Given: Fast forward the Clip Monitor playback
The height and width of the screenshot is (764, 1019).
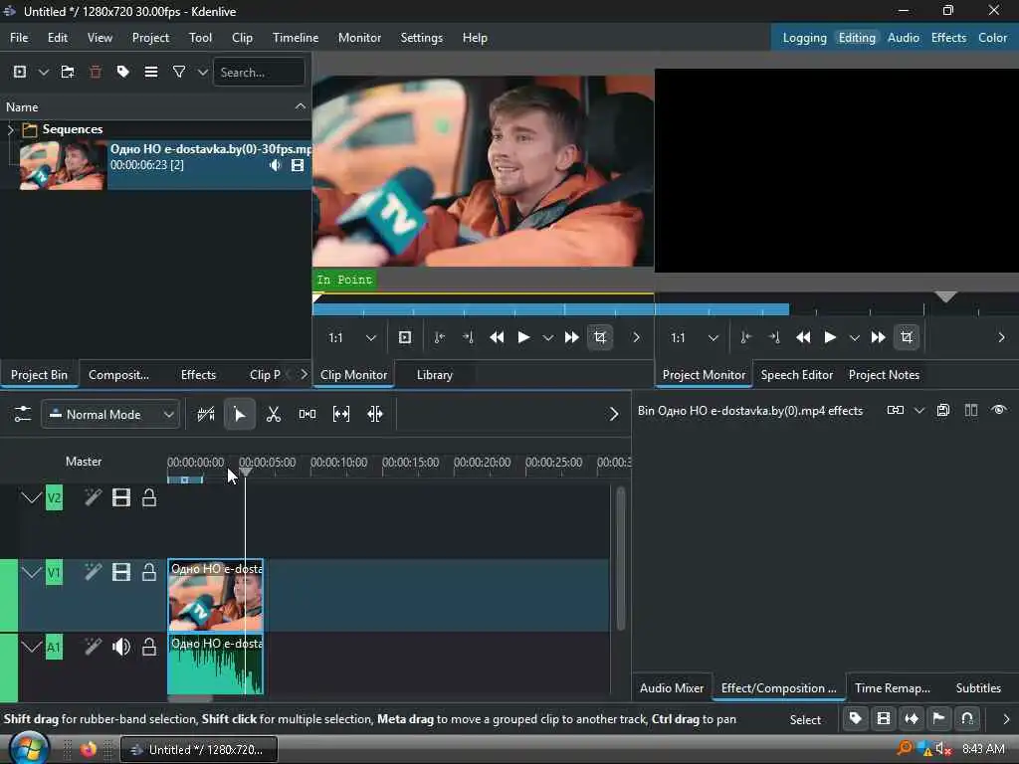Looking at the screenshot, I should click(572, 338).
